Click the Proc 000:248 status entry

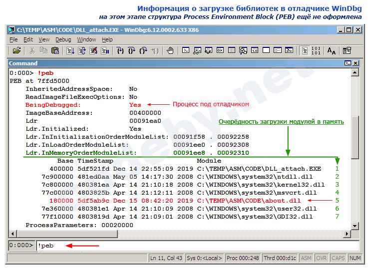tap(243, 258)
